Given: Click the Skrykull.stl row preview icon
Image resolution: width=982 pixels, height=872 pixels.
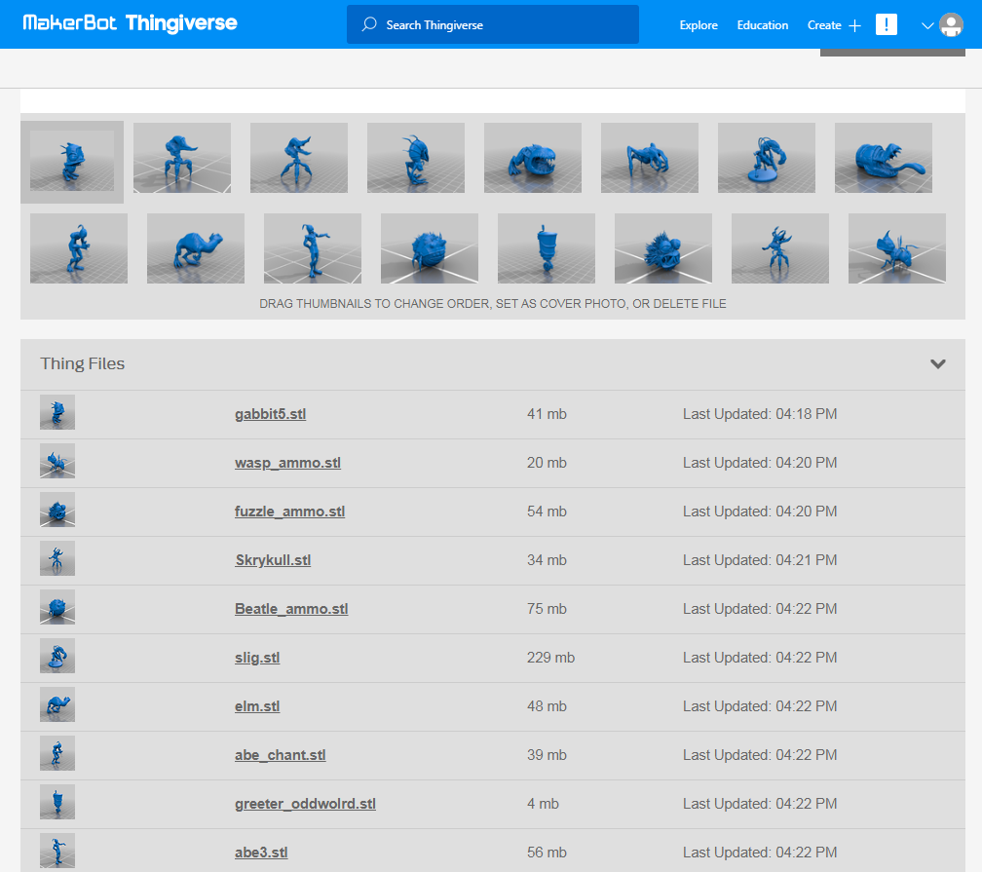Looking at the screenshot, I should pyautogui.click(x=57, y=558).
